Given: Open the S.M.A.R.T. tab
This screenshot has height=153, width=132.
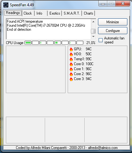Looking at the screenshot, I should (72, 13).
